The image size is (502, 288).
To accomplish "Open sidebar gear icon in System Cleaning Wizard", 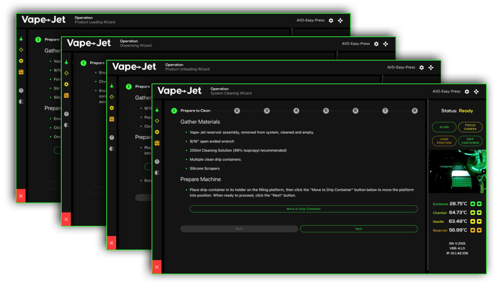I will 157,132.
